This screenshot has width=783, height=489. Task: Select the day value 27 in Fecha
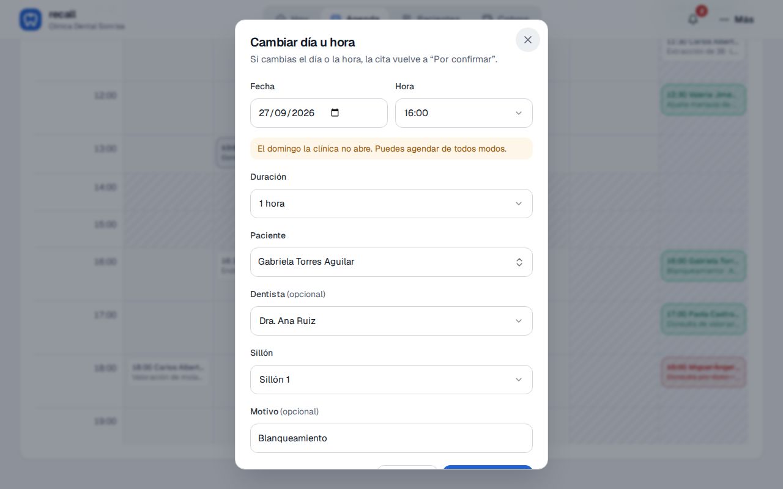pyautogui.click(x=264, y=113)
